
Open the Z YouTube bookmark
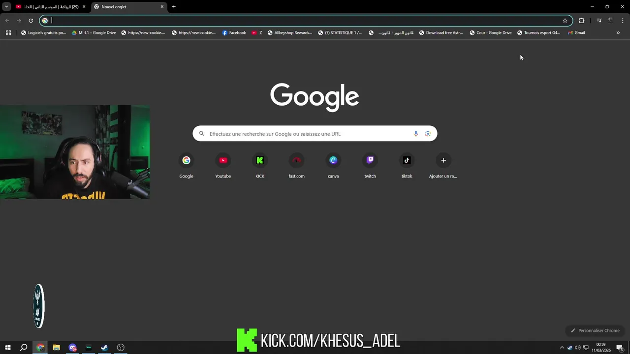(257, 33)
